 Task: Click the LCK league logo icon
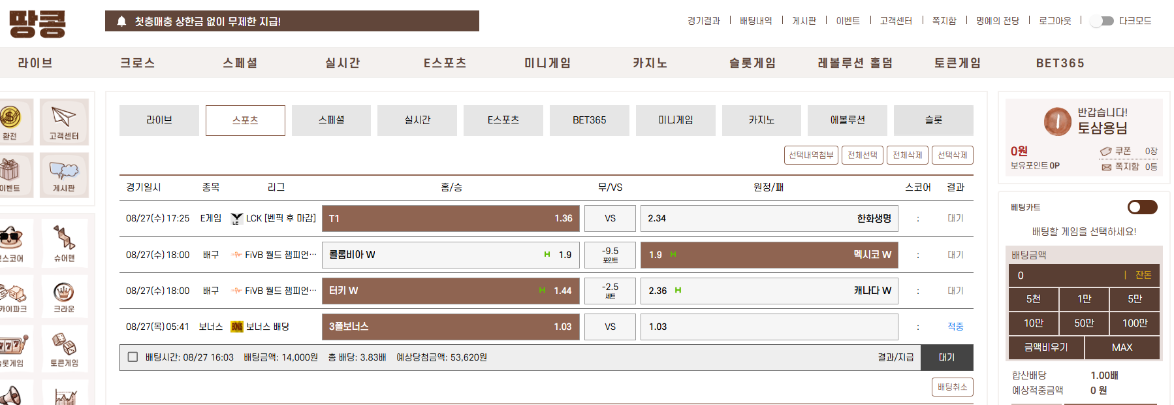237,219
